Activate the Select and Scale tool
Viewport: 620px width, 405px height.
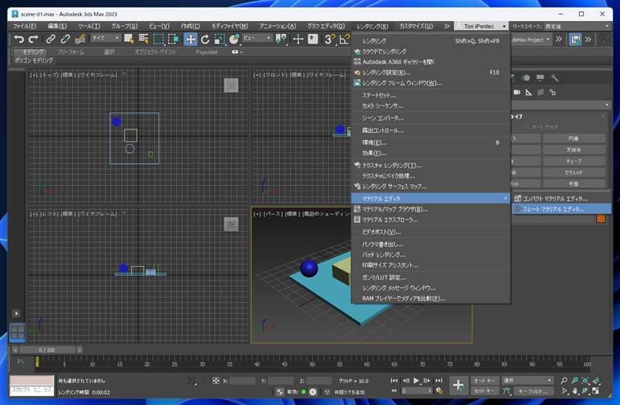[219, 39]
